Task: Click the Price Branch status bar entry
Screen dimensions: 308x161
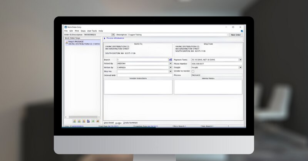Action: (x=179, y=126)
